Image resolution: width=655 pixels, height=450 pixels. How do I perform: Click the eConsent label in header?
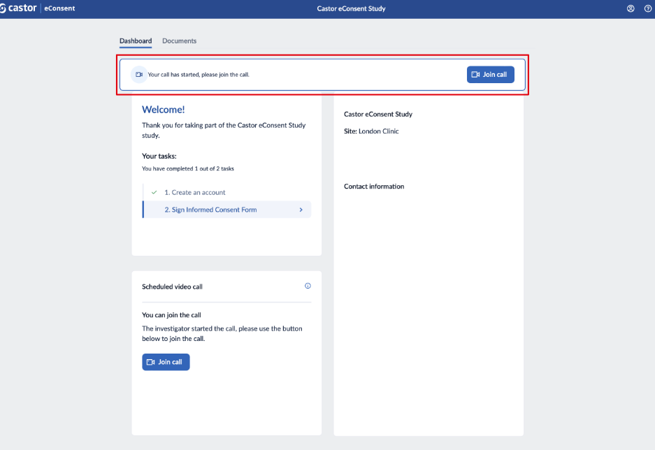coord(59,8)
